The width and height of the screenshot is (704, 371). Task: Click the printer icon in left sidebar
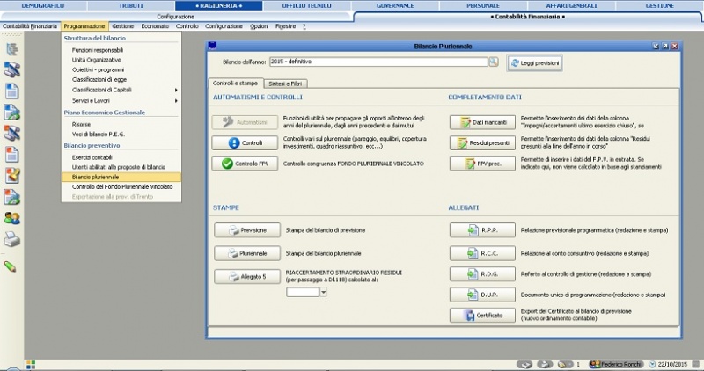pyautogui.click(x=12, y=239)
